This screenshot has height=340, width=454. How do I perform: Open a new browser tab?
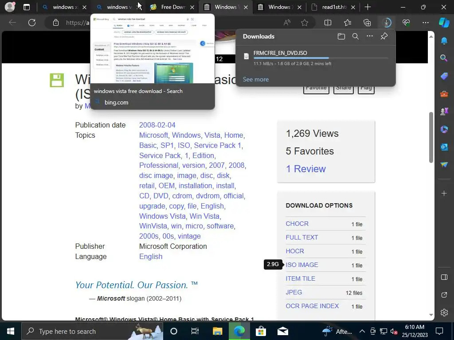(x=368, y=7)
